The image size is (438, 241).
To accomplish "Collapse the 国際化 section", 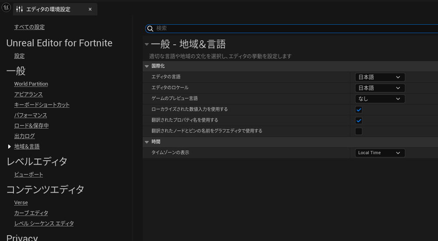I will [x=147, y=66].
